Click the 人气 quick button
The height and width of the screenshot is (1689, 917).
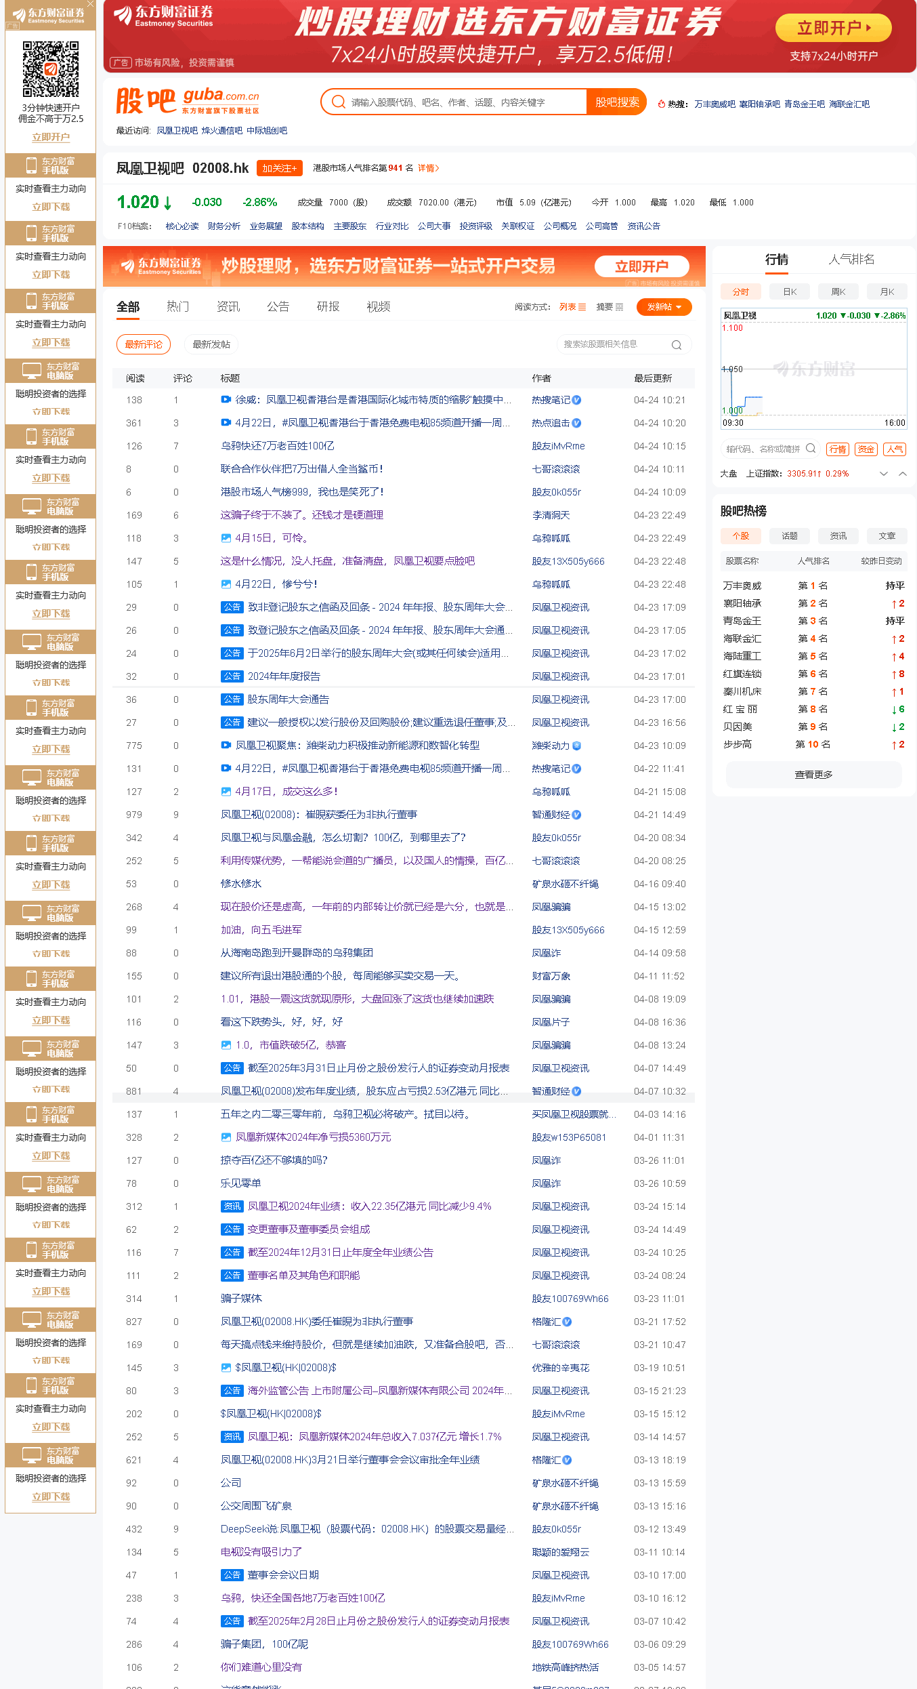895,449
